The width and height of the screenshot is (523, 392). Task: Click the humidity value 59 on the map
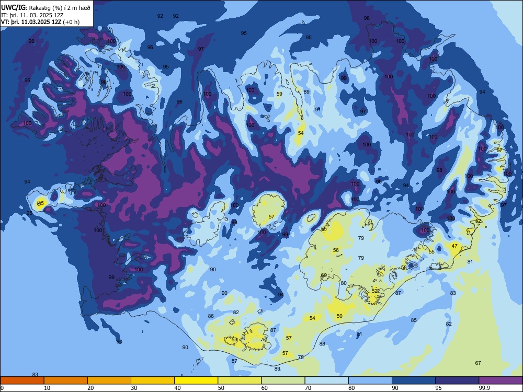coord(279,94)
